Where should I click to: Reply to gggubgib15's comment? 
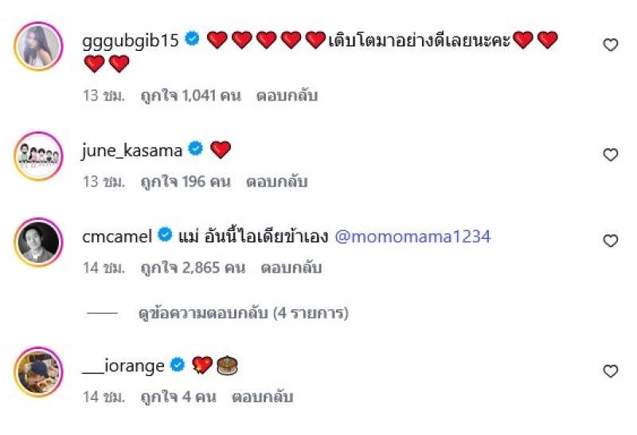[x=287, y=96]
